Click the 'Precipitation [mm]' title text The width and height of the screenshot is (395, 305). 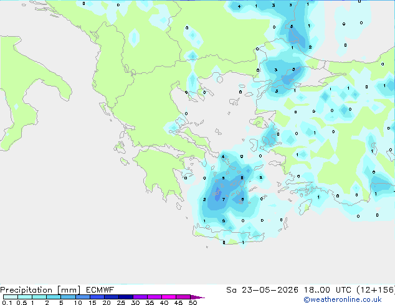pyautogui.click(x=40, y=290)
